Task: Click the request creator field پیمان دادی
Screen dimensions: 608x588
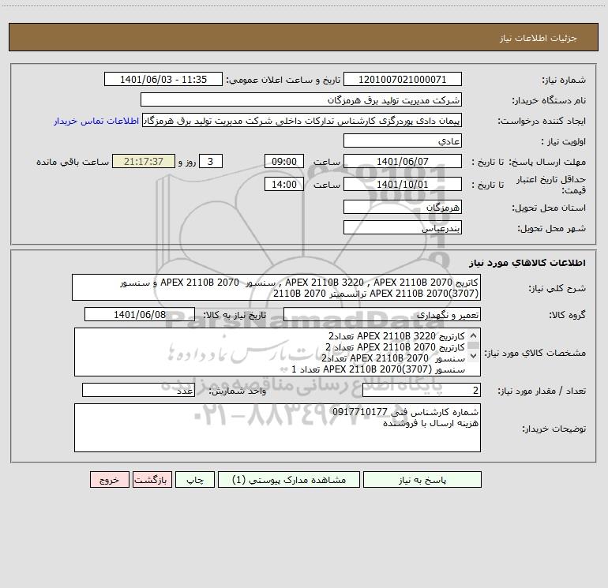Action: [x=302, y=121]
